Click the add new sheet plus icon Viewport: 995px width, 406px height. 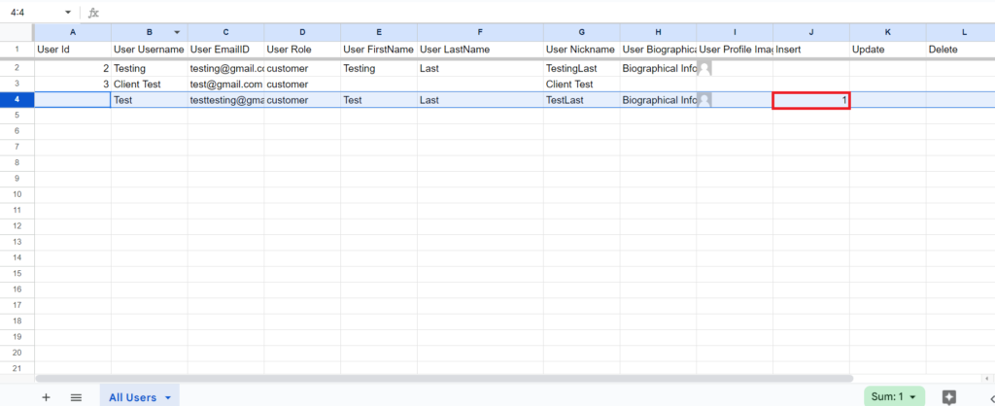[46, 397]
